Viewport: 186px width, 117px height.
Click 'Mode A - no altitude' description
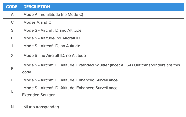click(53, 15)
